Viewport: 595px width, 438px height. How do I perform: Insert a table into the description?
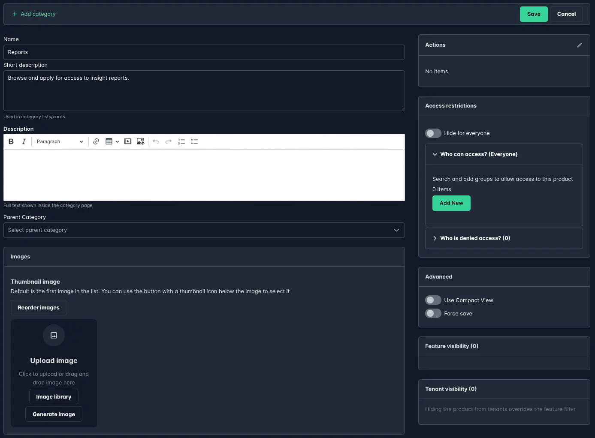coord(110,141)
